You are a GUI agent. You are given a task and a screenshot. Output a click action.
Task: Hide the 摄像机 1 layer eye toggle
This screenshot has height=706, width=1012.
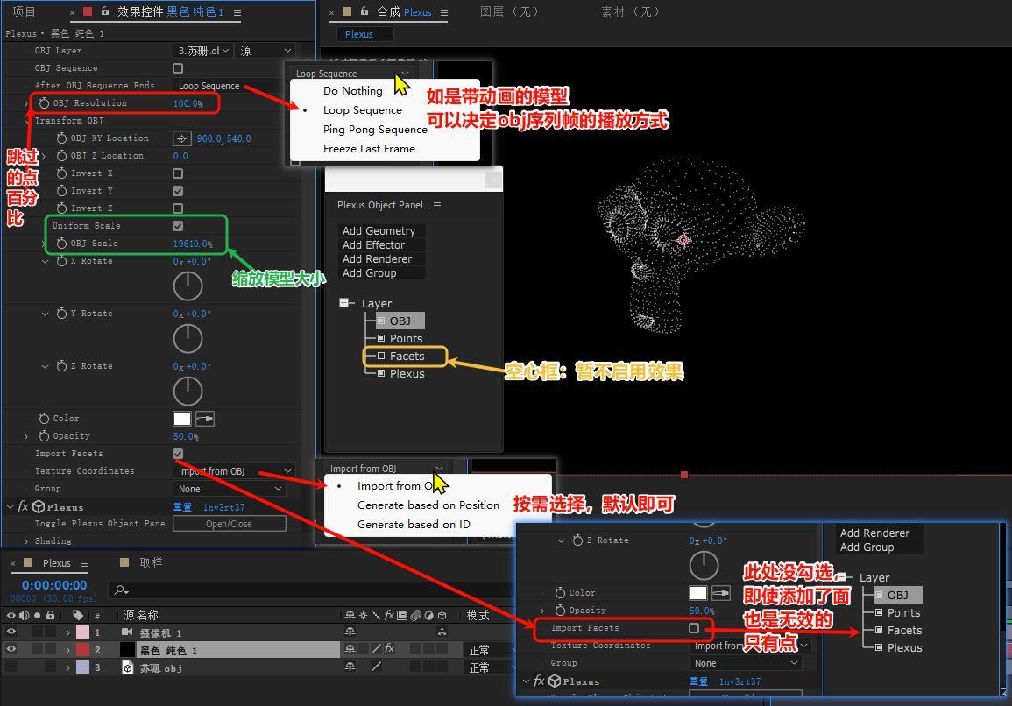11,632
